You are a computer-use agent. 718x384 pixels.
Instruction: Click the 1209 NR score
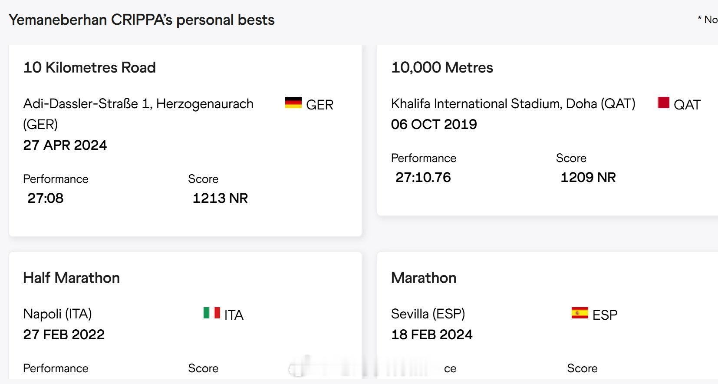(588, 177)
